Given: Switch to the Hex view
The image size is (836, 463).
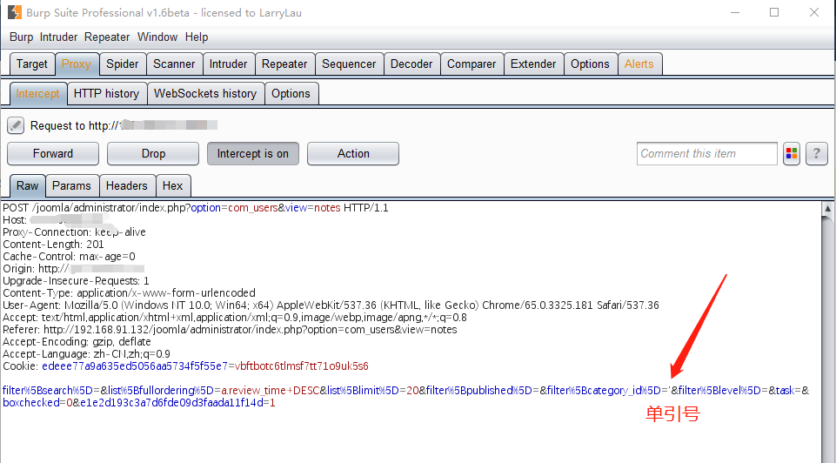Looking at the screenshot, I should [173, 185].
